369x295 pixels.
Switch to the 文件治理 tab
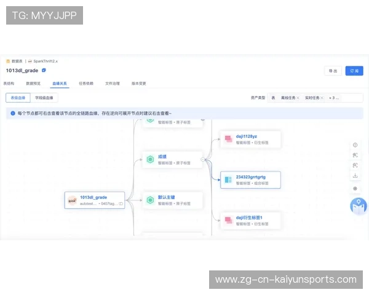click(x=113, y=84)
